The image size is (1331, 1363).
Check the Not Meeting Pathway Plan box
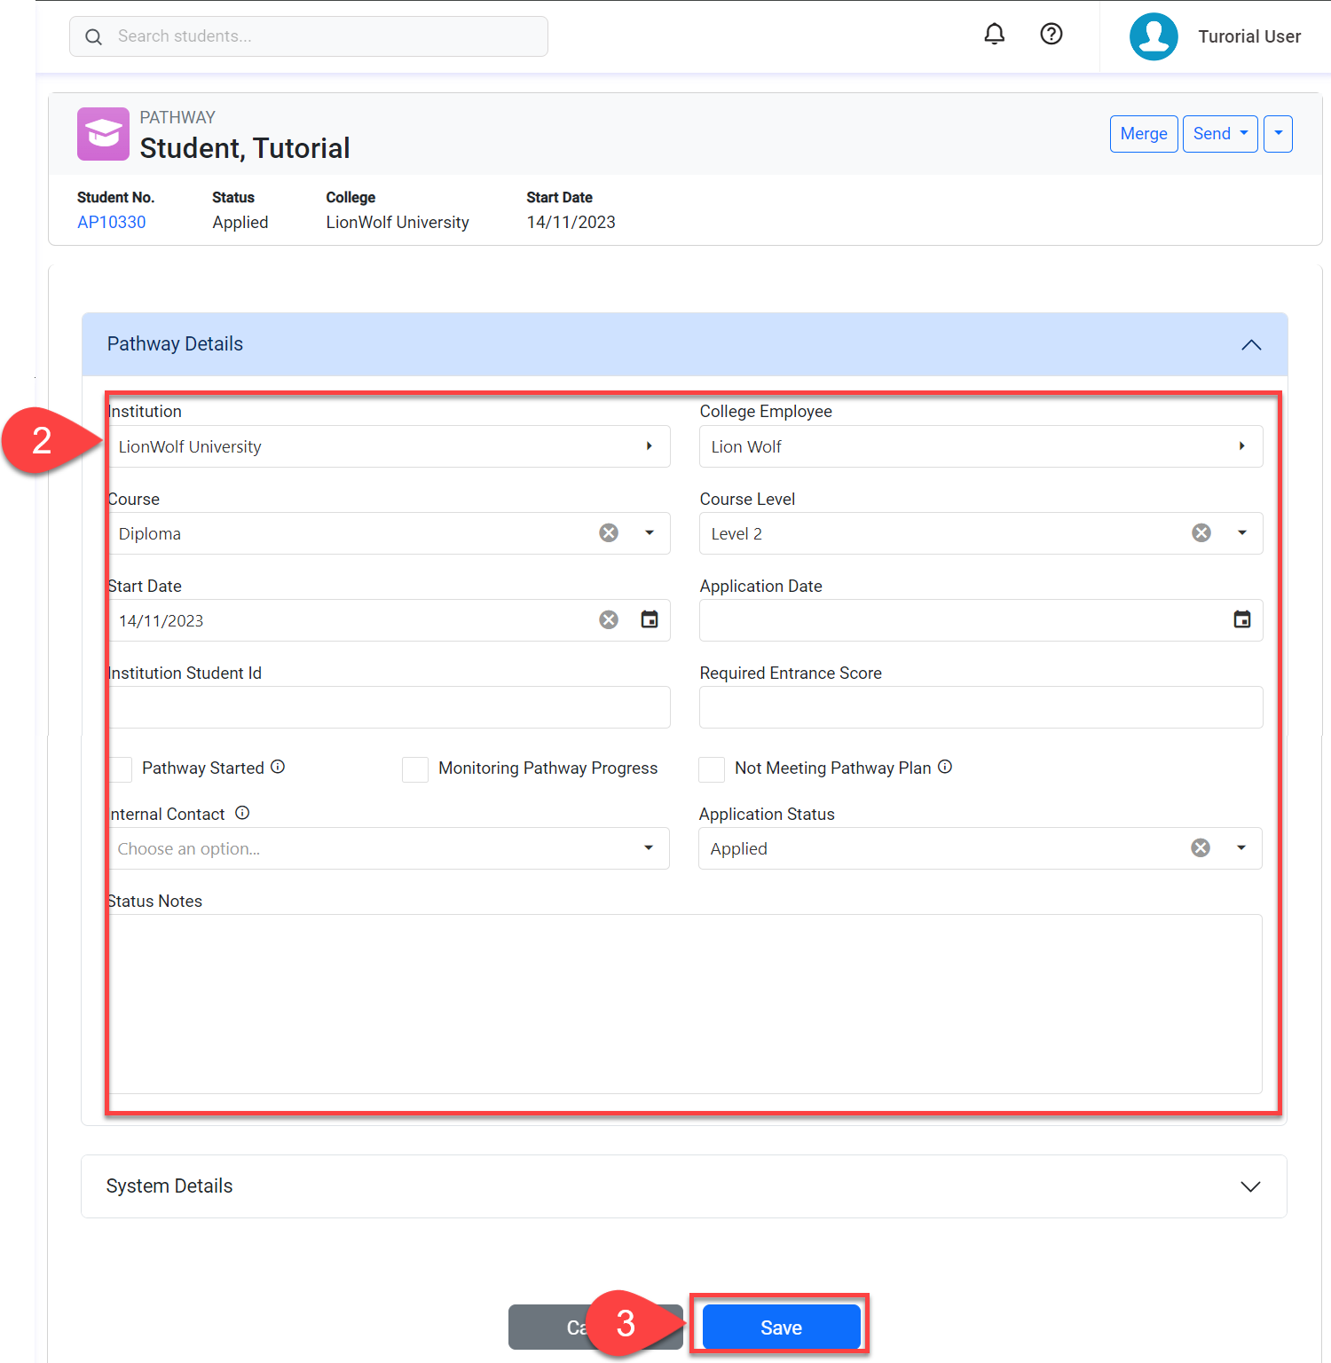point(712,768)
